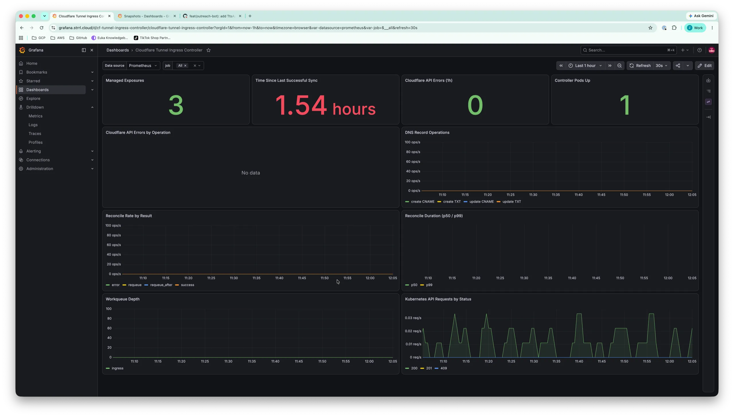This screenshot has height=417, width=734.
Task: Expand the Bookmarks section chevron
Action: pyautogui.click(x=92, y=72)
